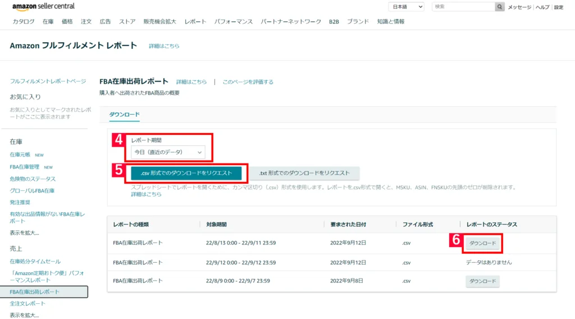Expand 表示を拡大 under 在庫 section
This screenshot has height=319, width=575.
24,233
